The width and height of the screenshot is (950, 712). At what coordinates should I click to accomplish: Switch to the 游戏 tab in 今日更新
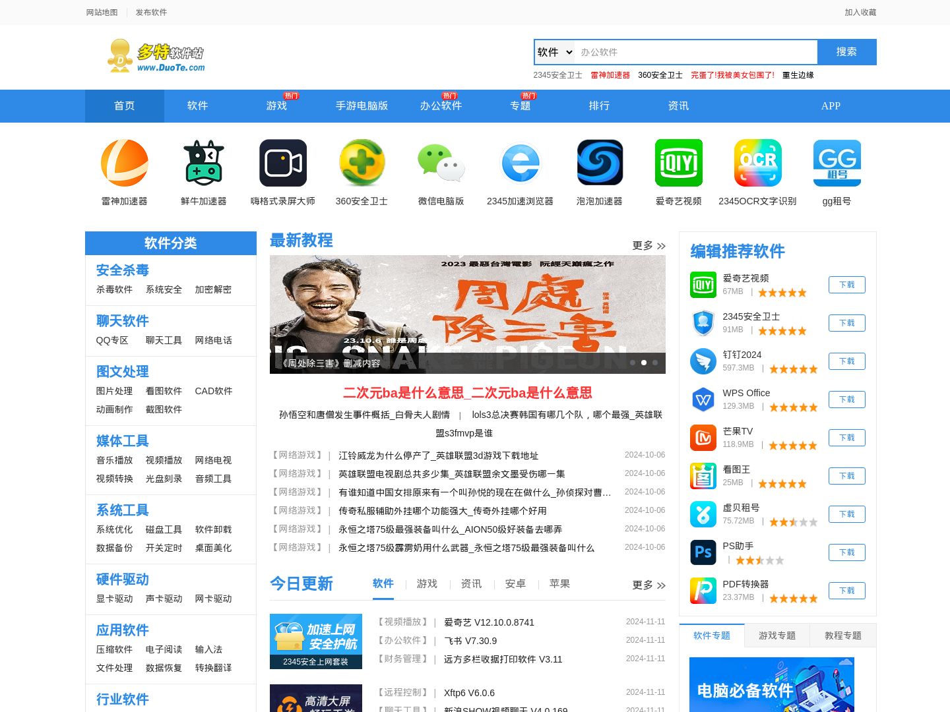click(x=427, y=584)
